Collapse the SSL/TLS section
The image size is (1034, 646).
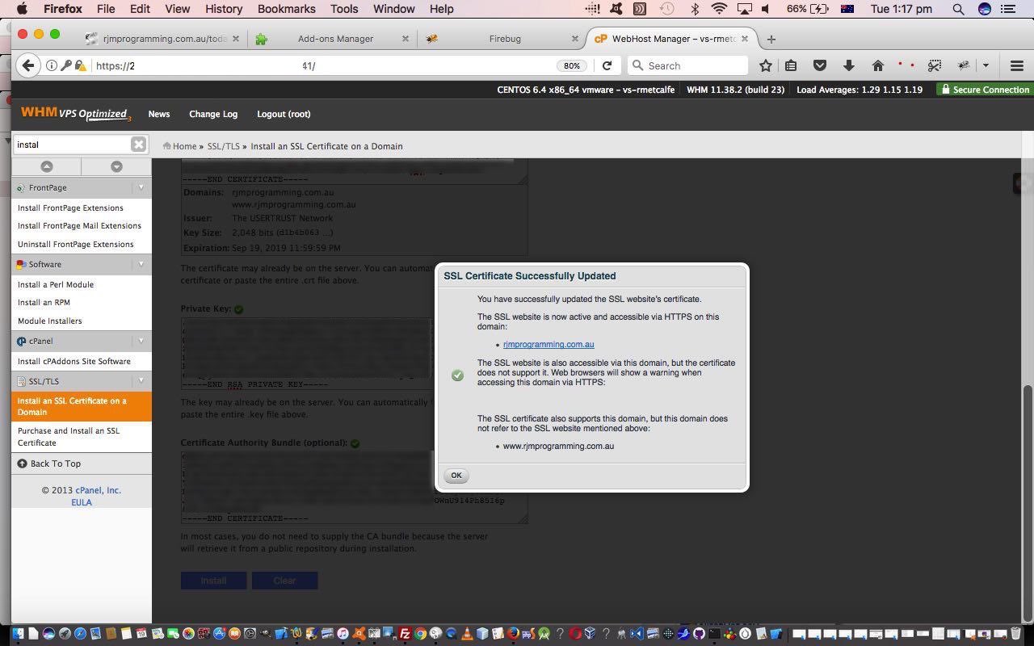click(x=141, y=381)
